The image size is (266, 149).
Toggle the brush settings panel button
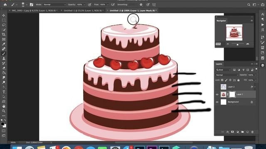[x=32, y=5]
